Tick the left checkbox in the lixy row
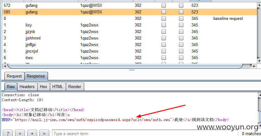Viewport: 261px width, 136px height. [x=164, y=25]
